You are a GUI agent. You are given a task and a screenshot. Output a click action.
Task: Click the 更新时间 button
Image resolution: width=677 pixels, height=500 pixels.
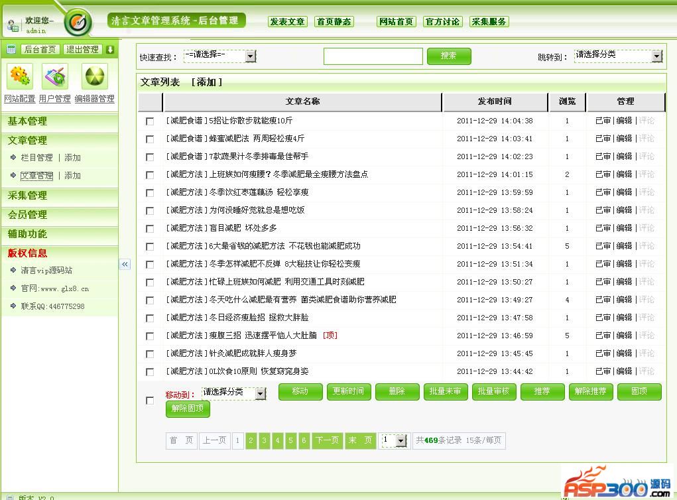tap(349, 392)
